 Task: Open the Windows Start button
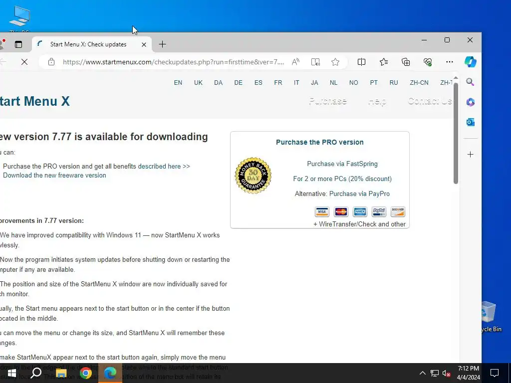[x=12, y=373]
